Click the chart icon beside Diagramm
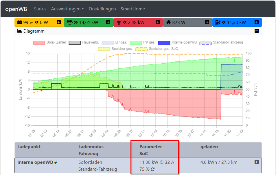This screenshot has height=175, width=276. [20, 31]
